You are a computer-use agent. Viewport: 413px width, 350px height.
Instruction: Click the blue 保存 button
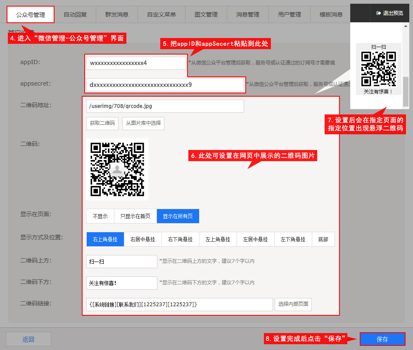click(x=382, y=339)
